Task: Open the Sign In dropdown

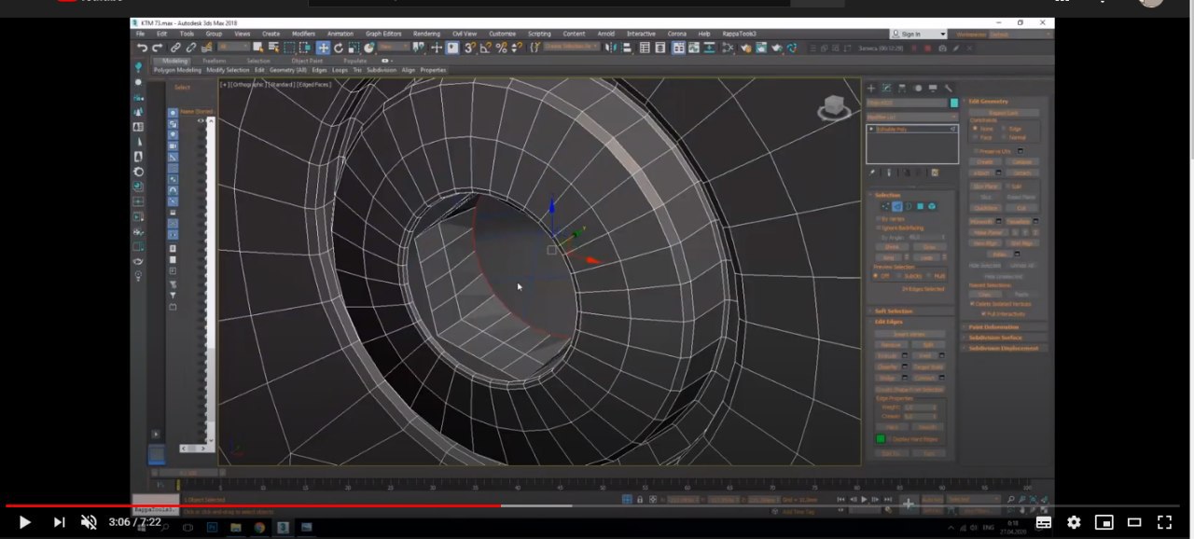Action: point(916,34)
